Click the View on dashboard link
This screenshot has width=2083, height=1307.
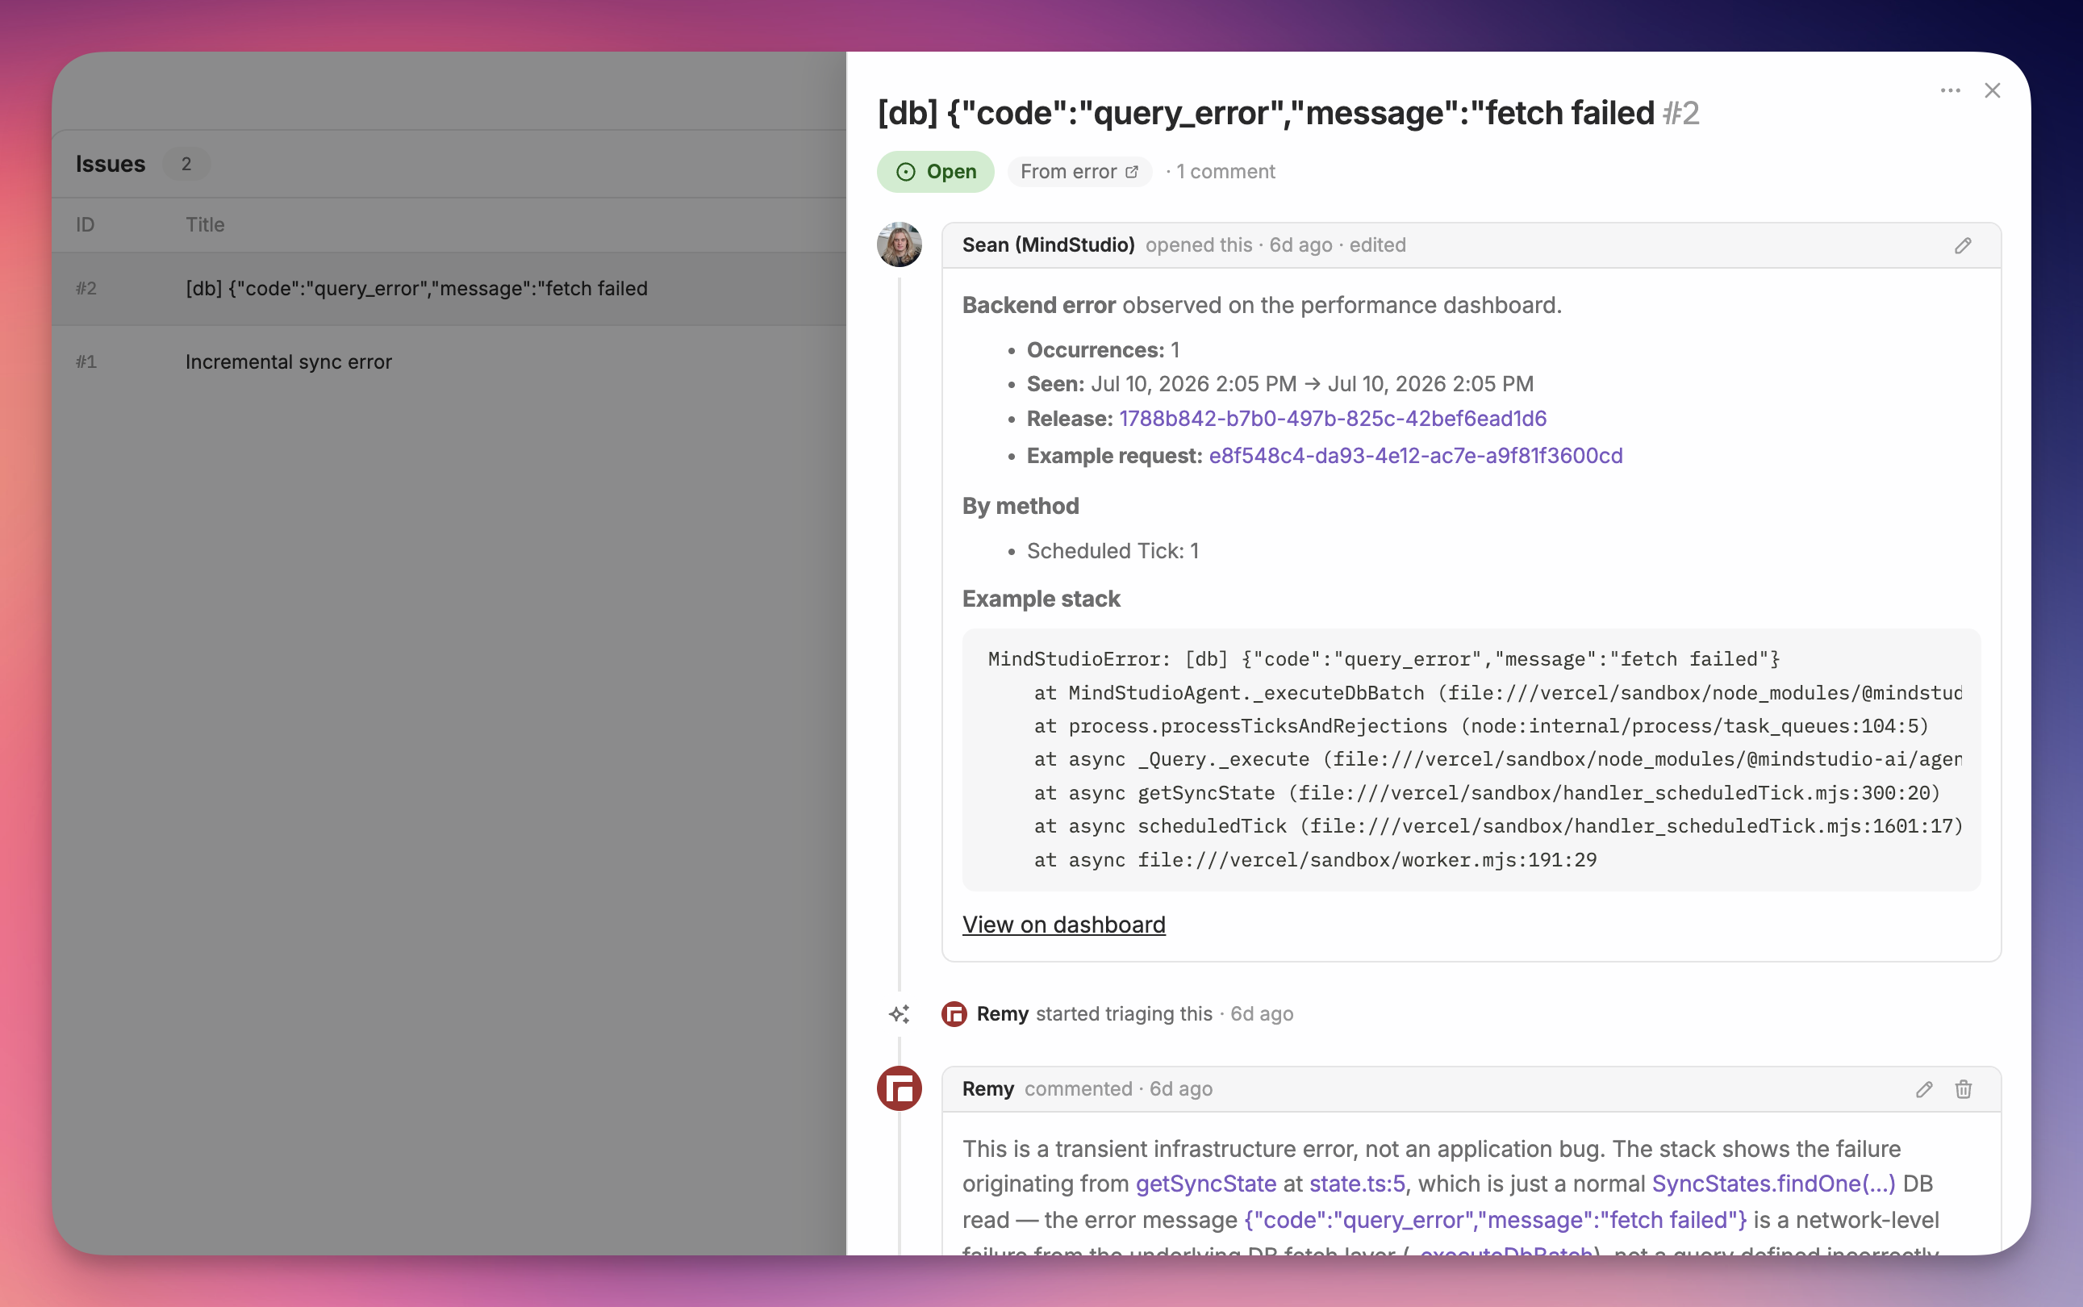point(1064,925)
